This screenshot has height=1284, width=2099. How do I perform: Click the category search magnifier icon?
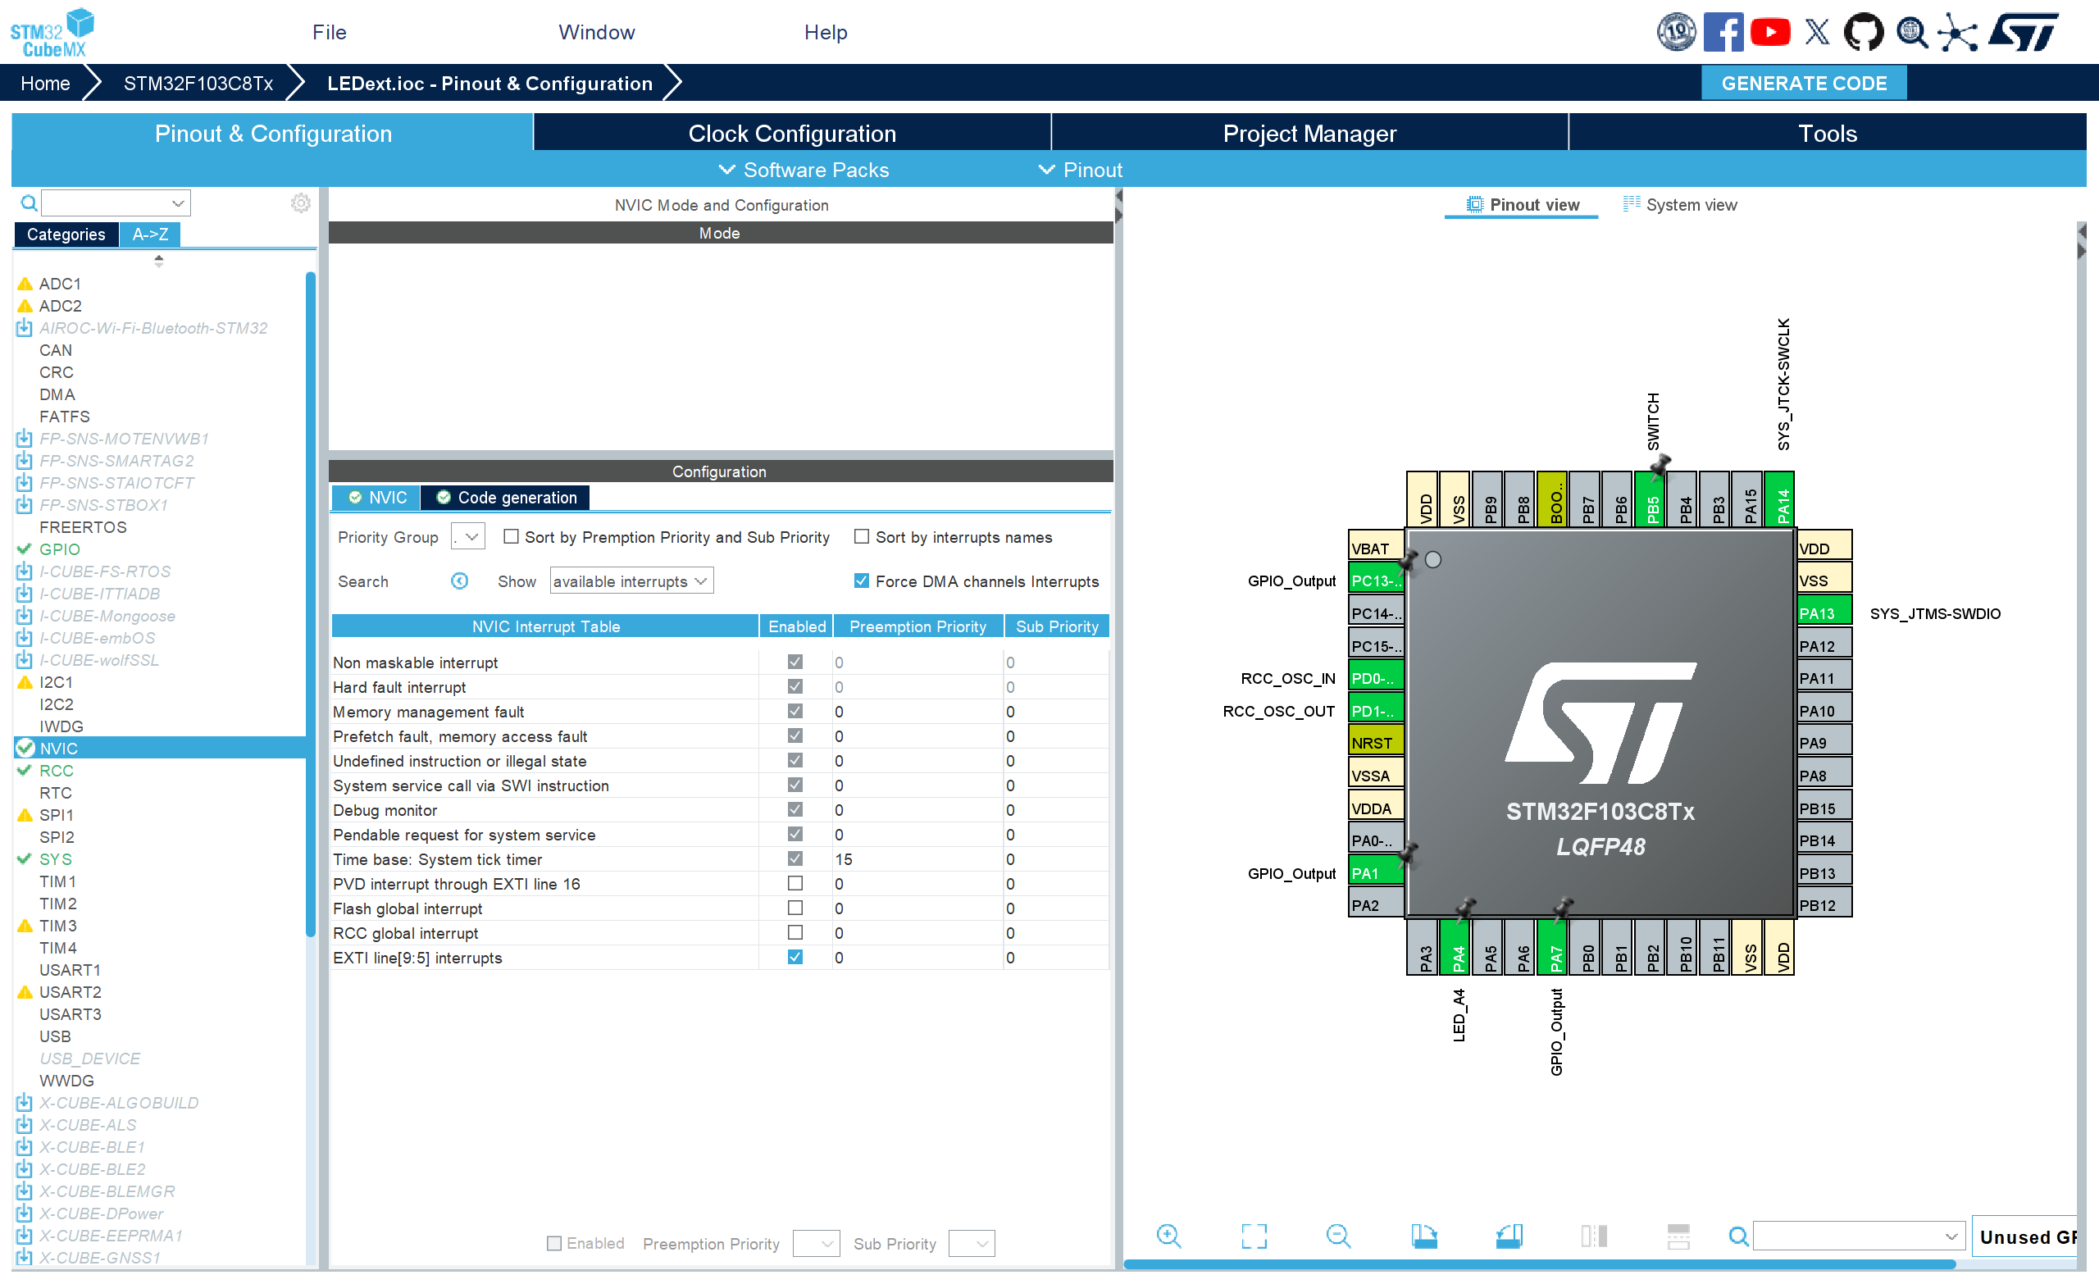pos(29,203)
